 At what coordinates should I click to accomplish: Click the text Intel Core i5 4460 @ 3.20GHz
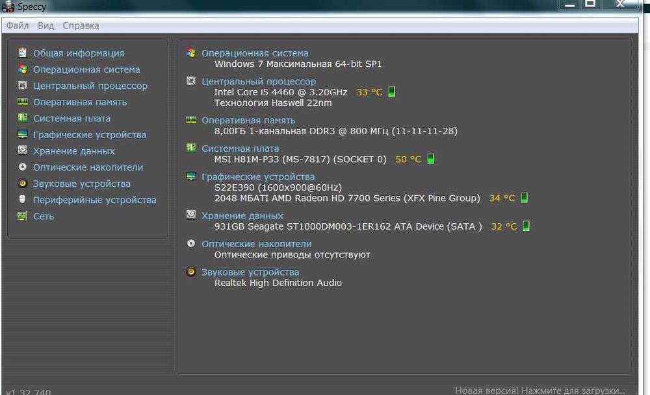click(x=281, y=92)
